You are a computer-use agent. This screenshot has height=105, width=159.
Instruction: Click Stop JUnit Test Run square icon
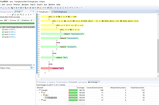(x=26, y=15)
